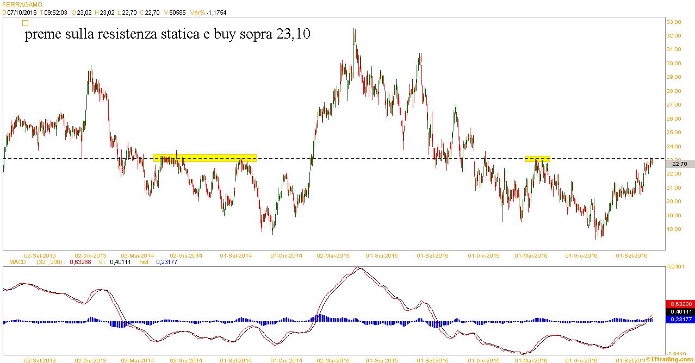Click the 18,00 label on the price axis
Image resolution: width=695 pixels, height=363 pixels.
click(x=674, y=229)
